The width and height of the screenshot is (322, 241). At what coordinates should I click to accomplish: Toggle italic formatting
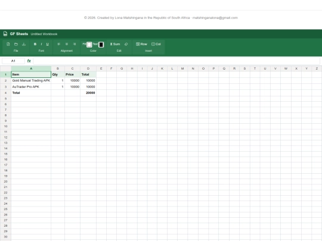tap(41, 44)
